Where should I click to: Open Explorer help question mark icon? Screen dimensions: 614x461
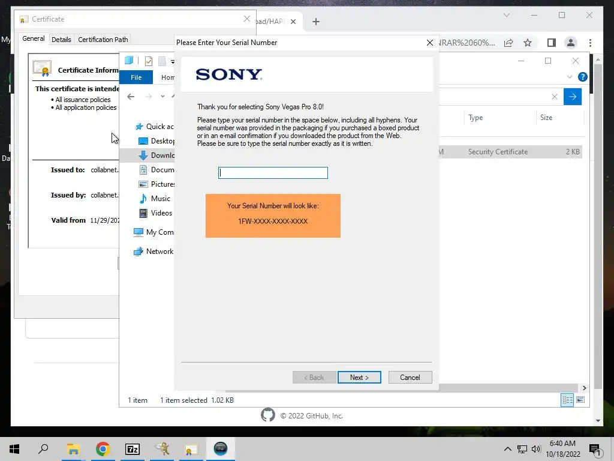pyautogui.click(x=582, y=77)
